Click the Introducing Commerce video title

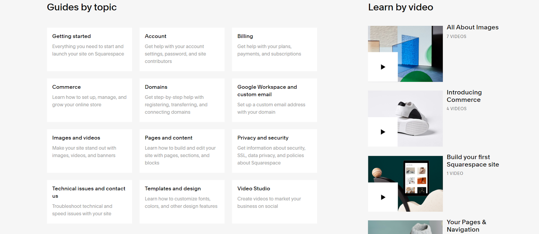[464, 96]
